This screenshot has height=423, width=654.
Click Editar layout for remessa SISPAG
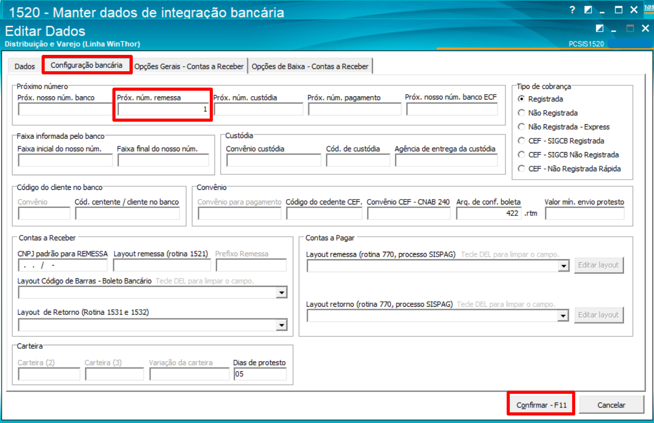pos(599,265)
